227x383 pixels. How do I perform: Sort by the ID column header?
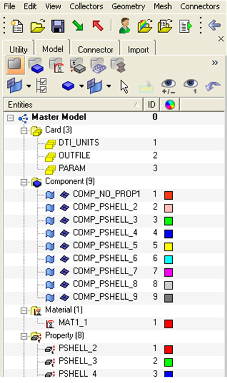(x=152, y=105)
